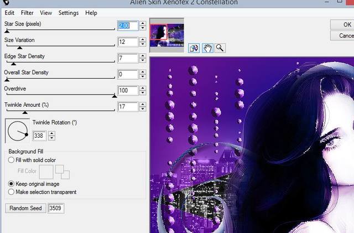
Task: Toggle the before/after preview icon
Action: 194,48
